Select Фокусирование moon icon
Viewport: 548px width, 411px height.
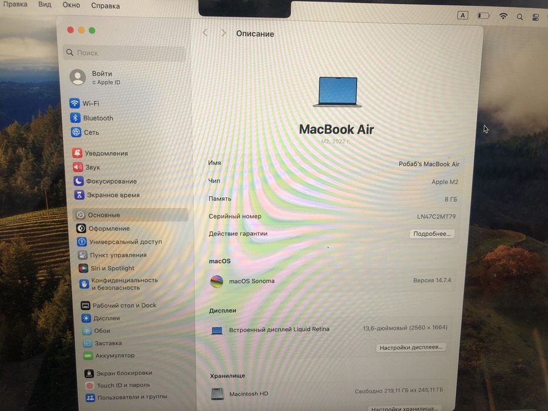[x=79, y=181]
